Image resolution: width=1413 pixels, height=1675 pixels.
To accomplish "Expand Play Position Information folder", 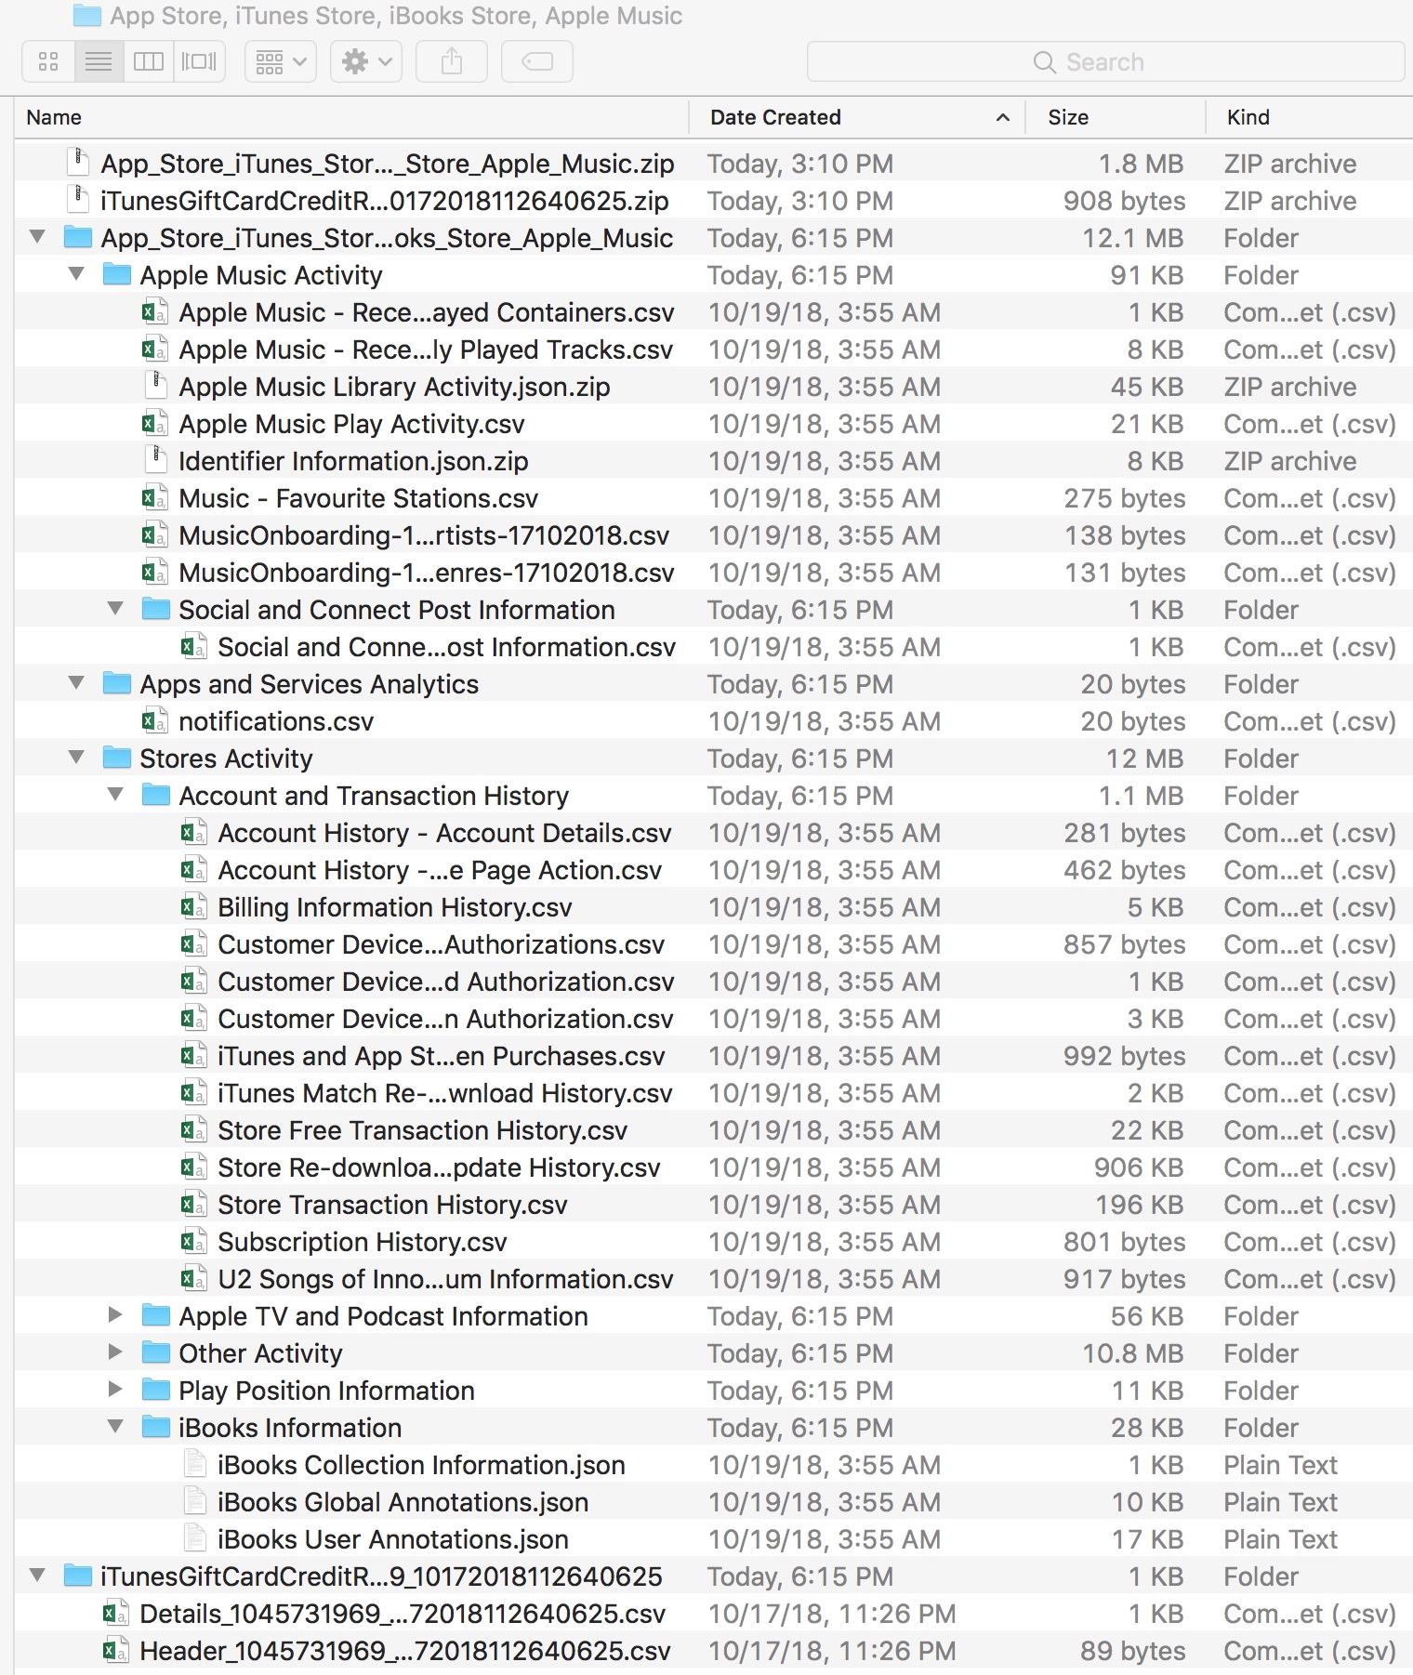I will pyautogui.click(x=115, y=1390).
